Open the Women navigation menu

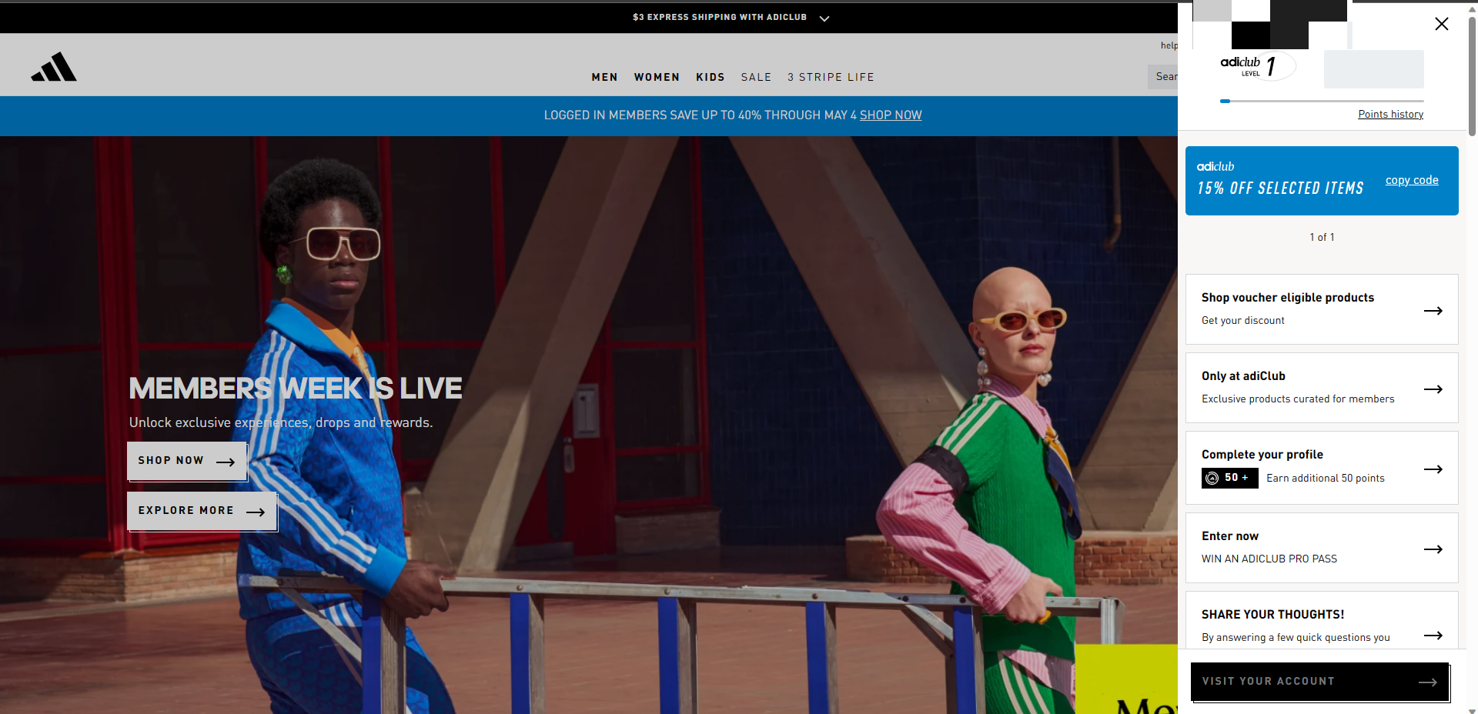point(657,77)
